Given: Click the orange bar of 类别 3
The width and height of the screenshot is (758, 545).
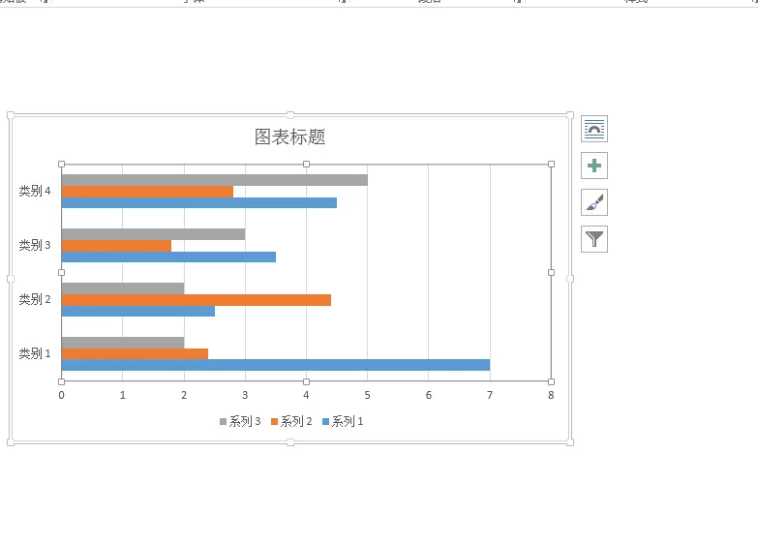Looking at the screenshot, I should (x=116, y=246).
